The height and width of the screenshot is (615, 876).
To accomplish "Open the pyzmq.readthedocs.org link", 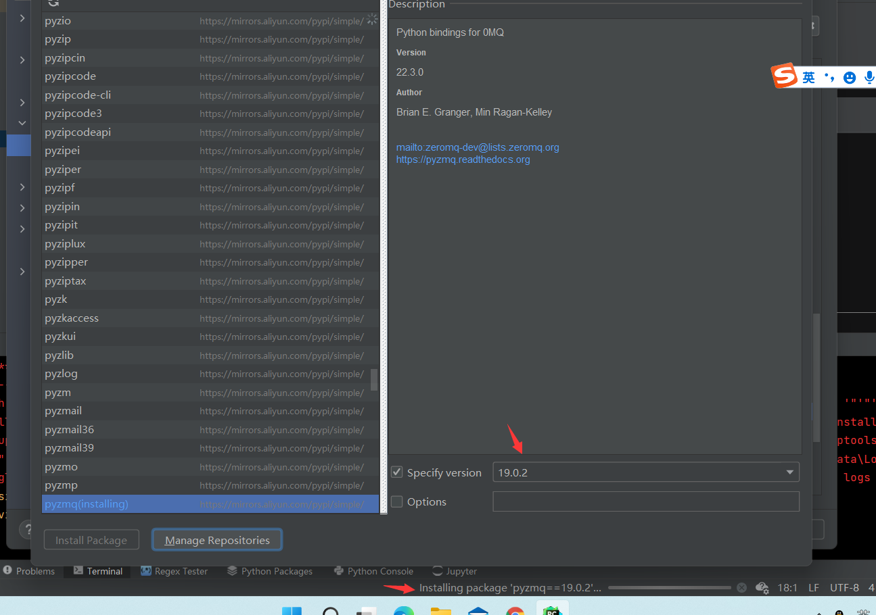I will tap(463, 159).
